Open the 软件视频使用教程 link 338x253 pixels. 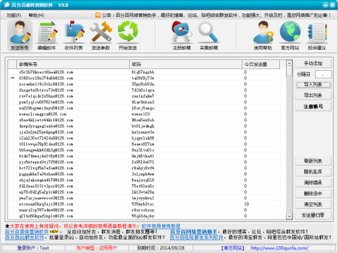click(161, 226)
